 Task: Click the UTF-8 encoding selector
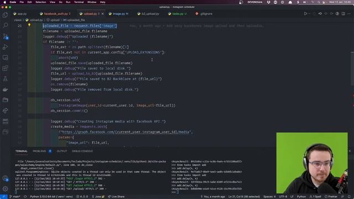click(283, 197)
